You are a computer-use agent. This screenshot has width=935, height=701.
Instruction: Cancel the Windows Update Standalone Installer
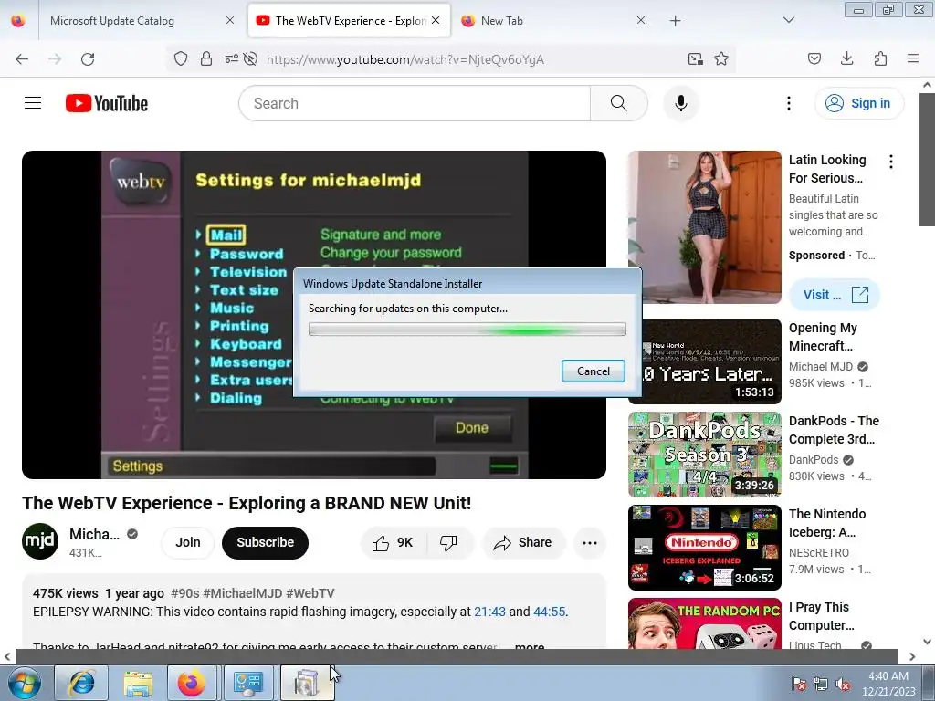point(594,371)
